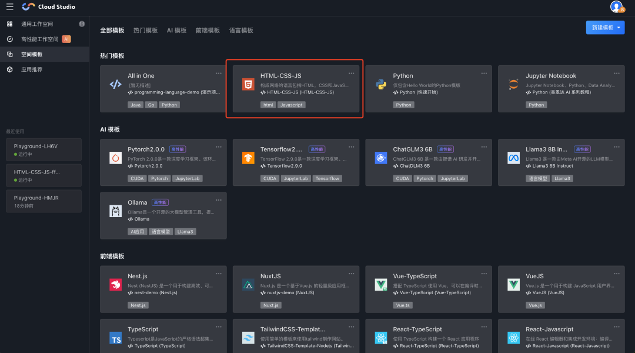Click the Vue-TypeScript logo icon
Viewport: 635px width, 353px height.
381,285
